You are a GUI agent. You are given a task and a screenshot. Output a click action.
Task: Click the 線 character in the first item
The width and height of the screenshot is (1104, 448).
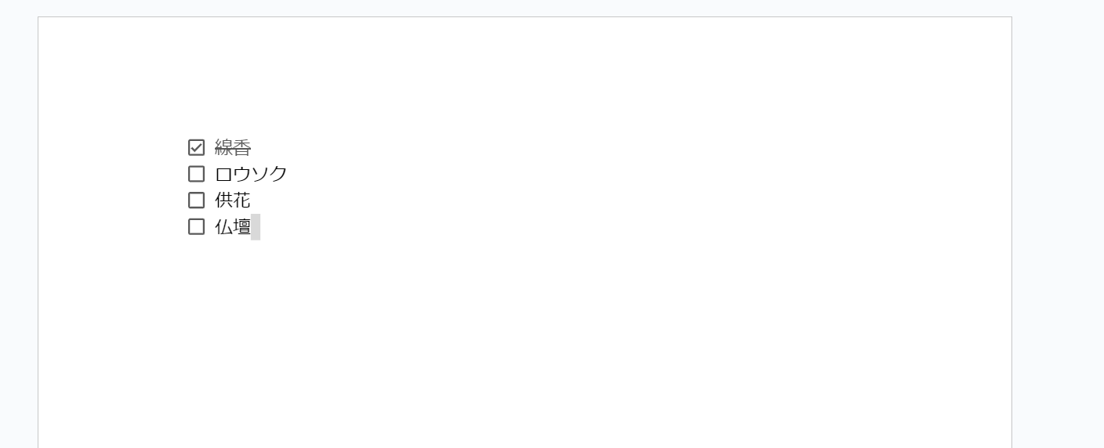(x=223, y=147)
